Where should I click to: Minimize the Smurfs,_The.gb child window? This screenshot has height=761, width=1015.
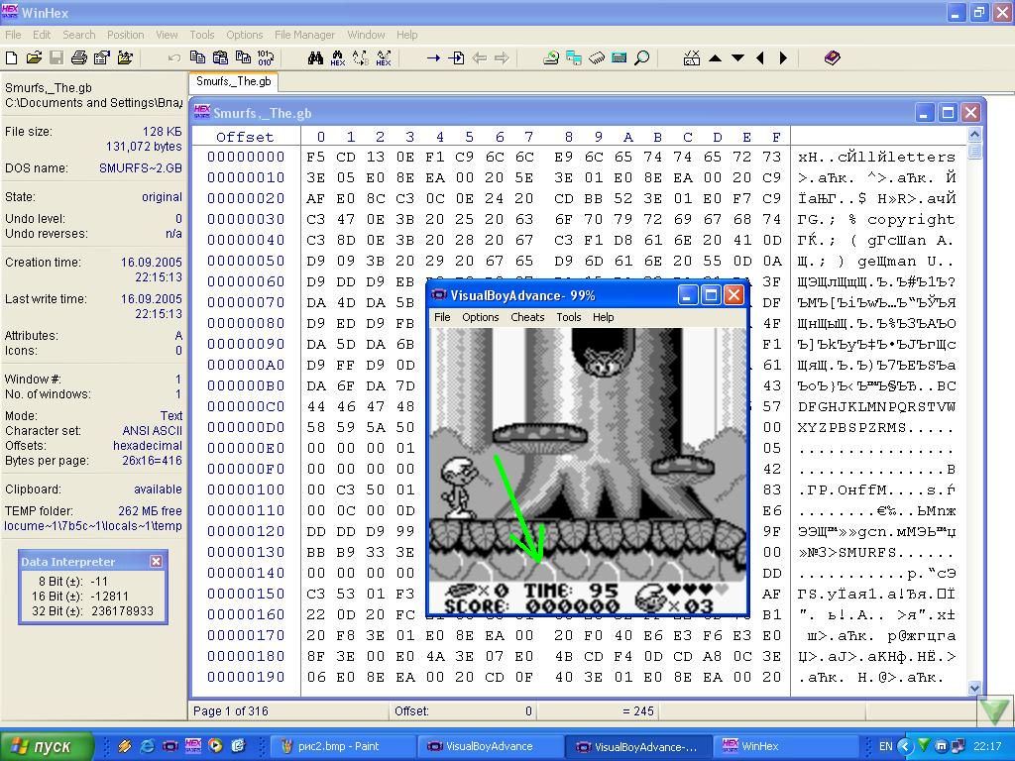tap(925, 113)
